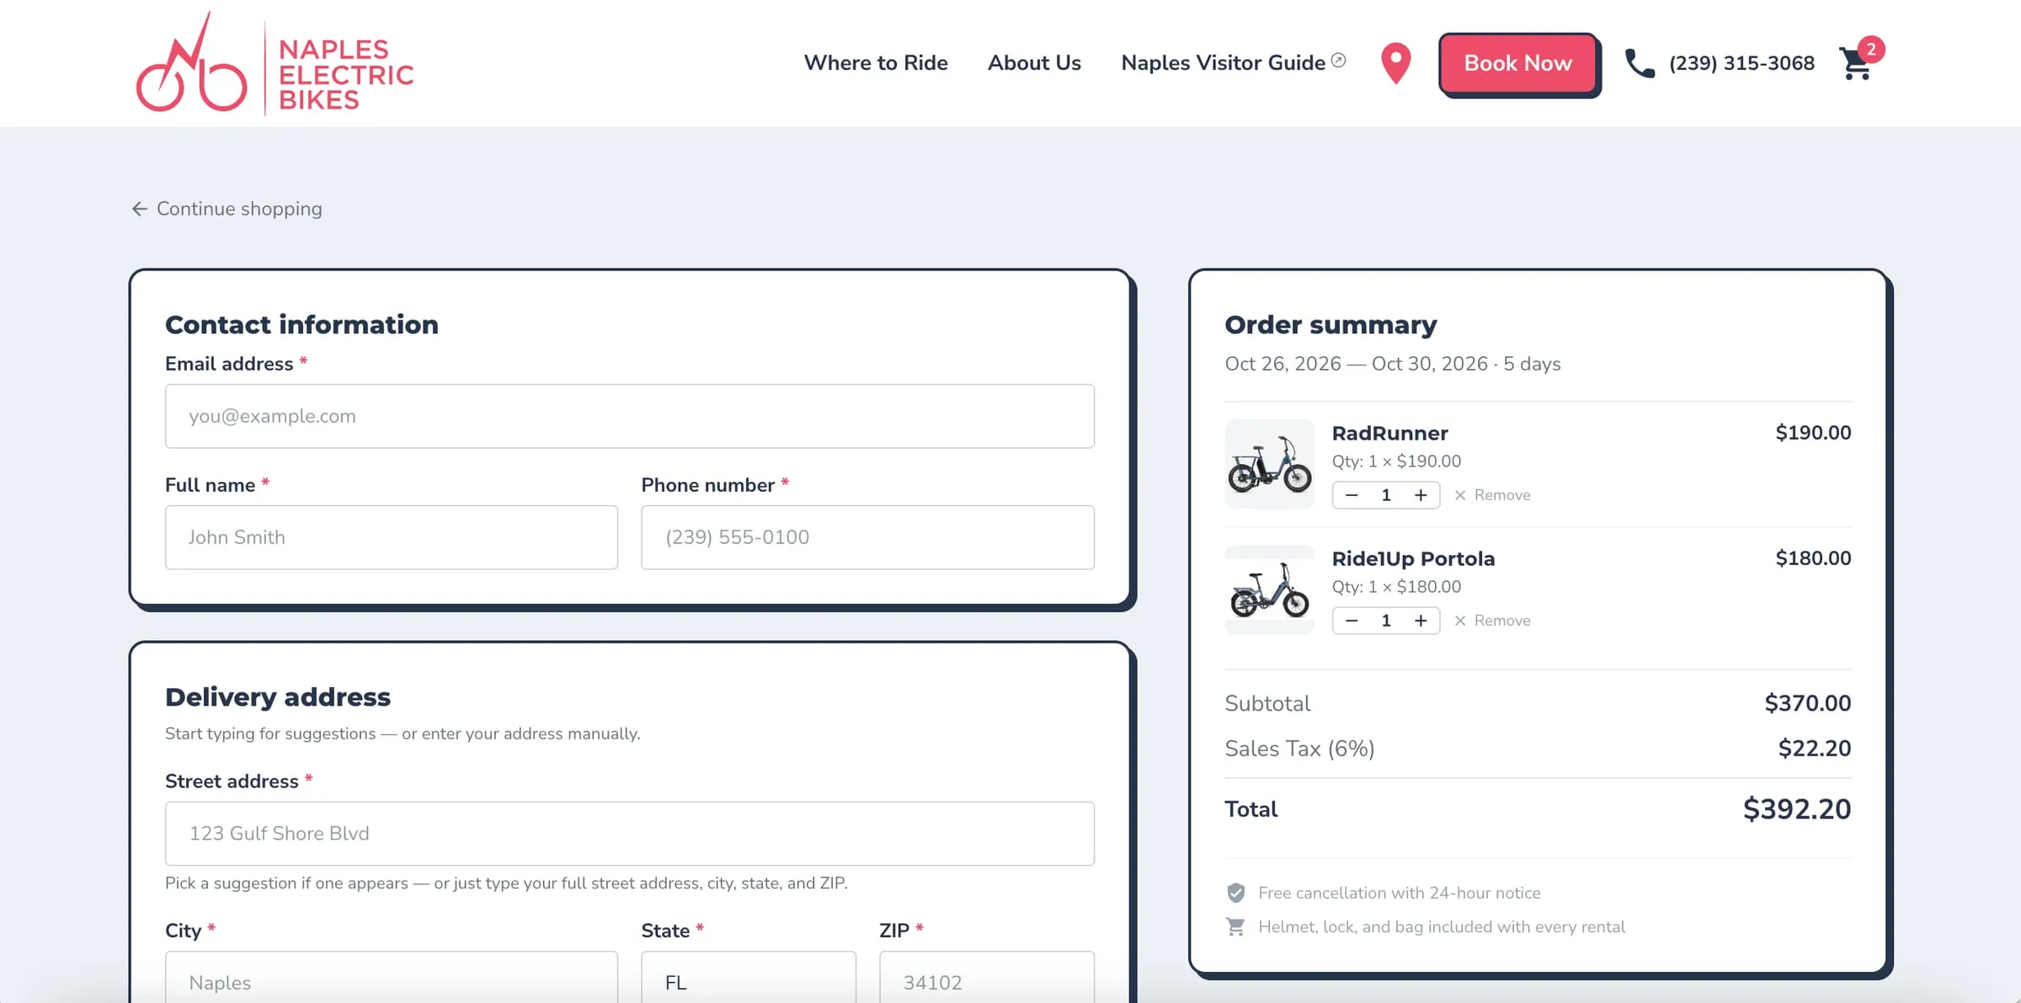Click the RadRunner quantity value 1
This screenshot has width=2021, height=1003.
(1386, 495)
